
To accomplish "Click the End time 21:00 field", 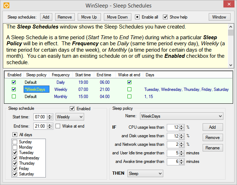I will coord(40,126).
